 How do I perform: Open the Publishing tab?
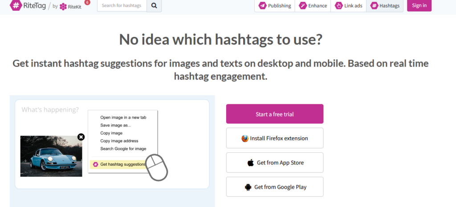[x=275, y=5]
